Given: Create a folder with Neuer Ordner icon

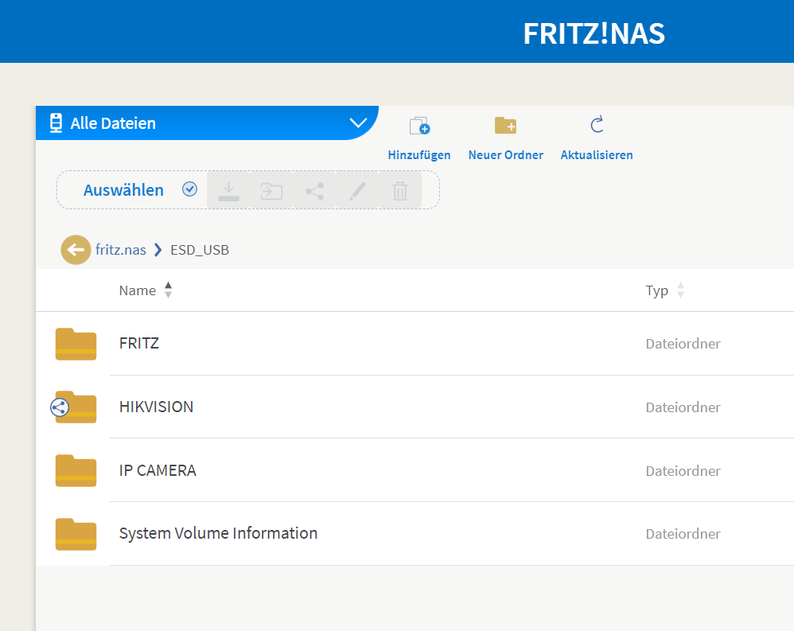Looking at the screenshot, I should point(505,126).
